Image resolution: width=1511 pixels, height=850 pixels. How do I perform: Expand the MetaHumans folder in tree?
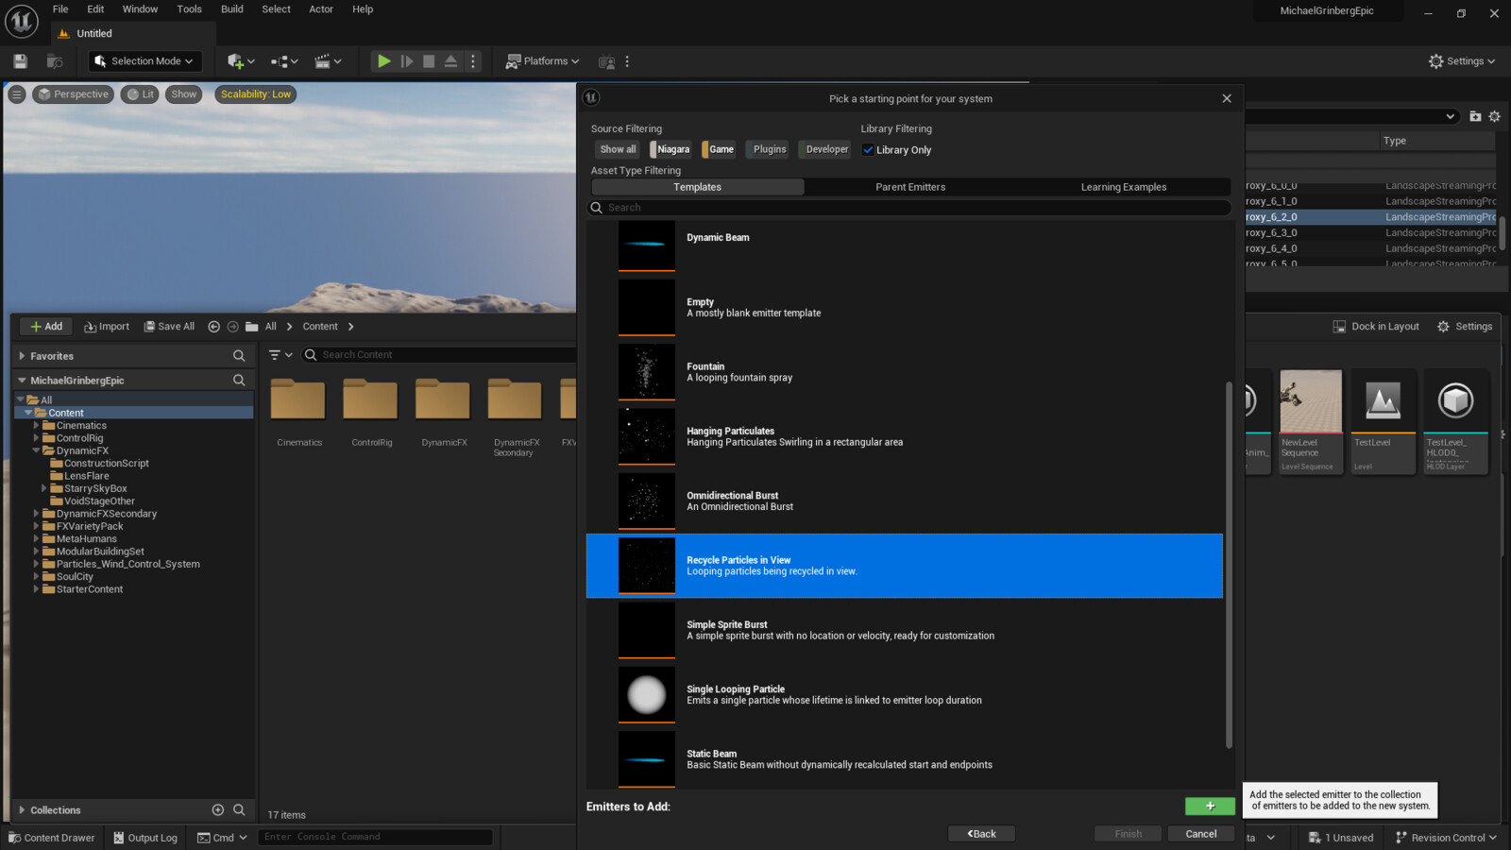(x=36, y=539)
